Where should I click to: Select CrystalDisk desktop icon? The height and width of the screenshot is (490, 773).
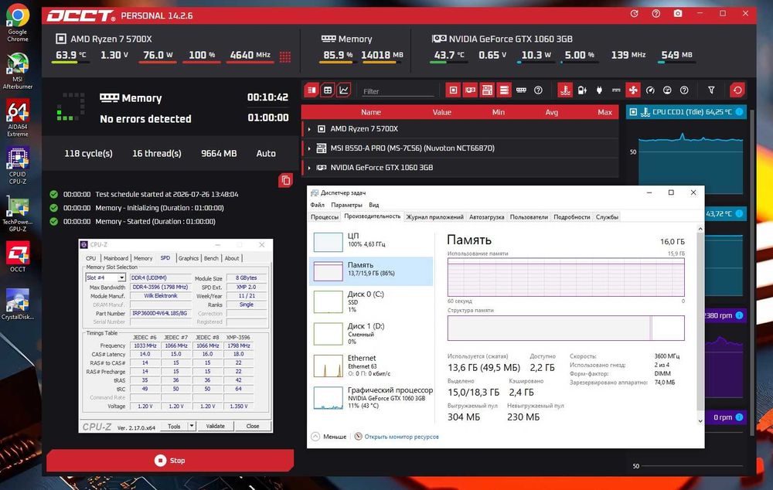(17, 305)
